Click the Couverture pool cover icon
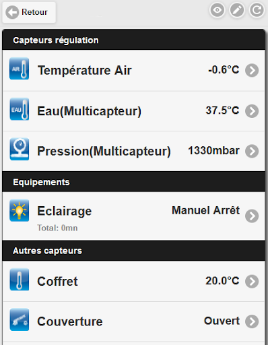This screenshot has height=345, width=268. coord(19,319)
